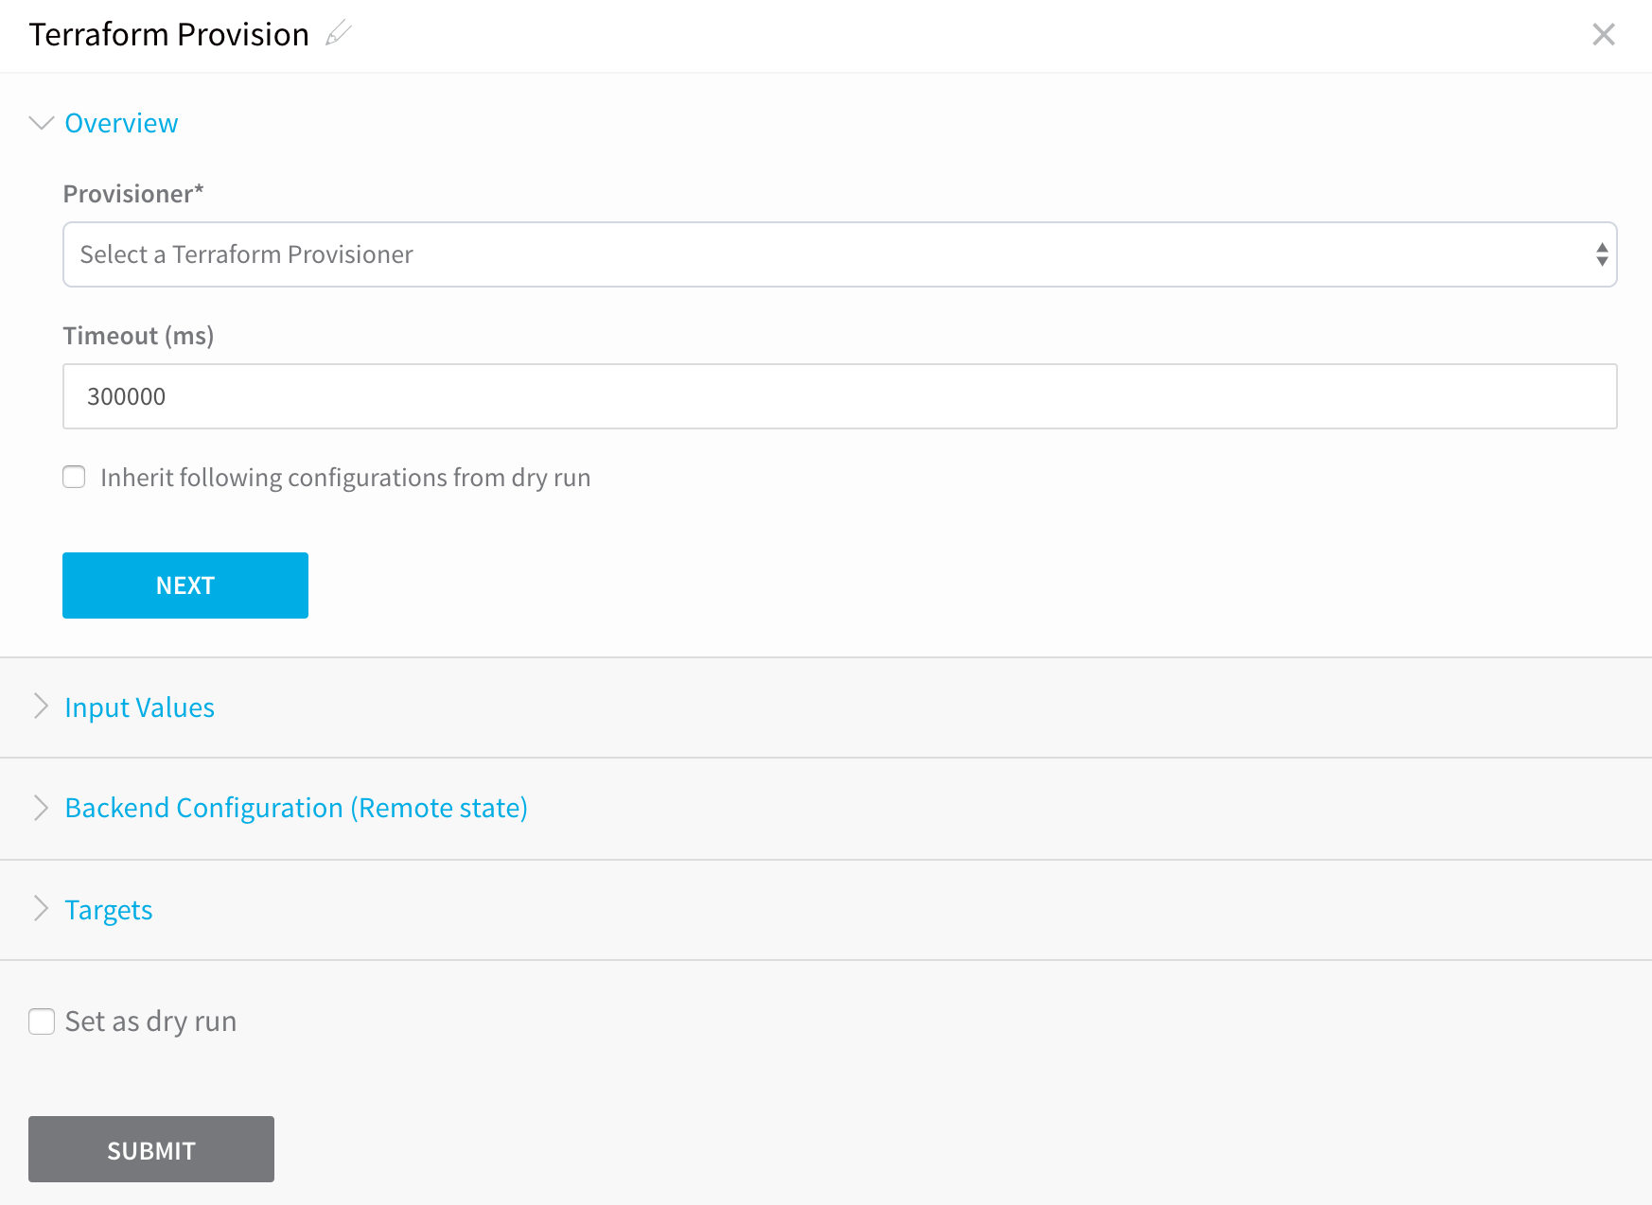The image size is (1652, 1205).
Task: Collapse the Overview section chevron
Action: pos(41,123)
